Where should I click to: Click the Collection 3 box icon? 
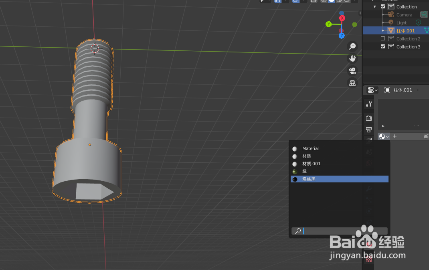[x=391, y=47]
